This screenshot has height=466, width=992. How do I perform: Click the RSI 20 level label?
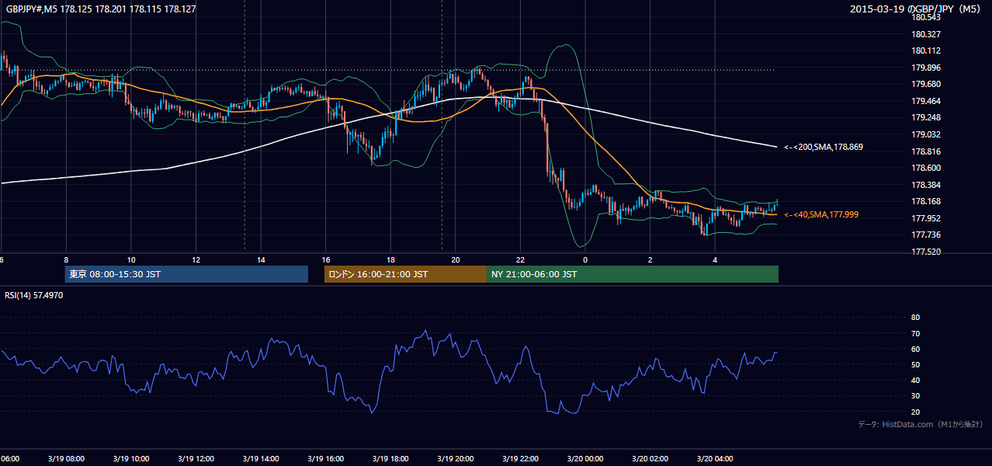(915, 412)
